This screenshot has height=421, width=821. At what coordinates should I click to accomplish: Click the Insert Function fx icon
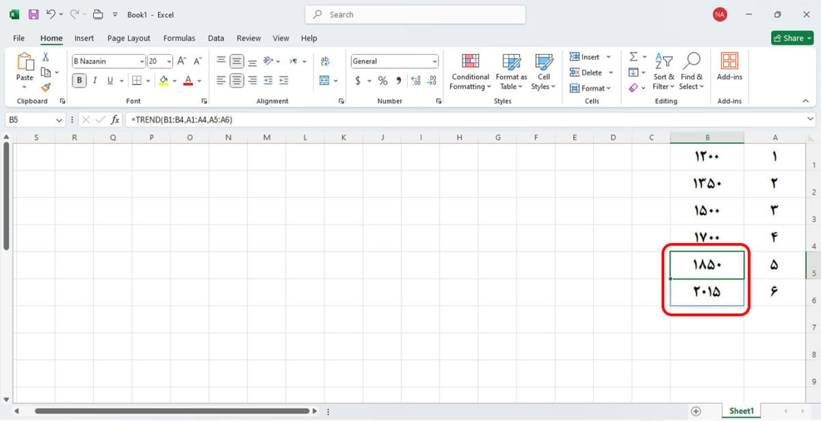(115, 120)
